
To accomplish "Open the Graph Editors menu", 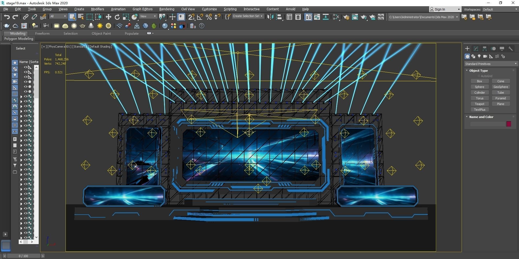I will [142, 9].
